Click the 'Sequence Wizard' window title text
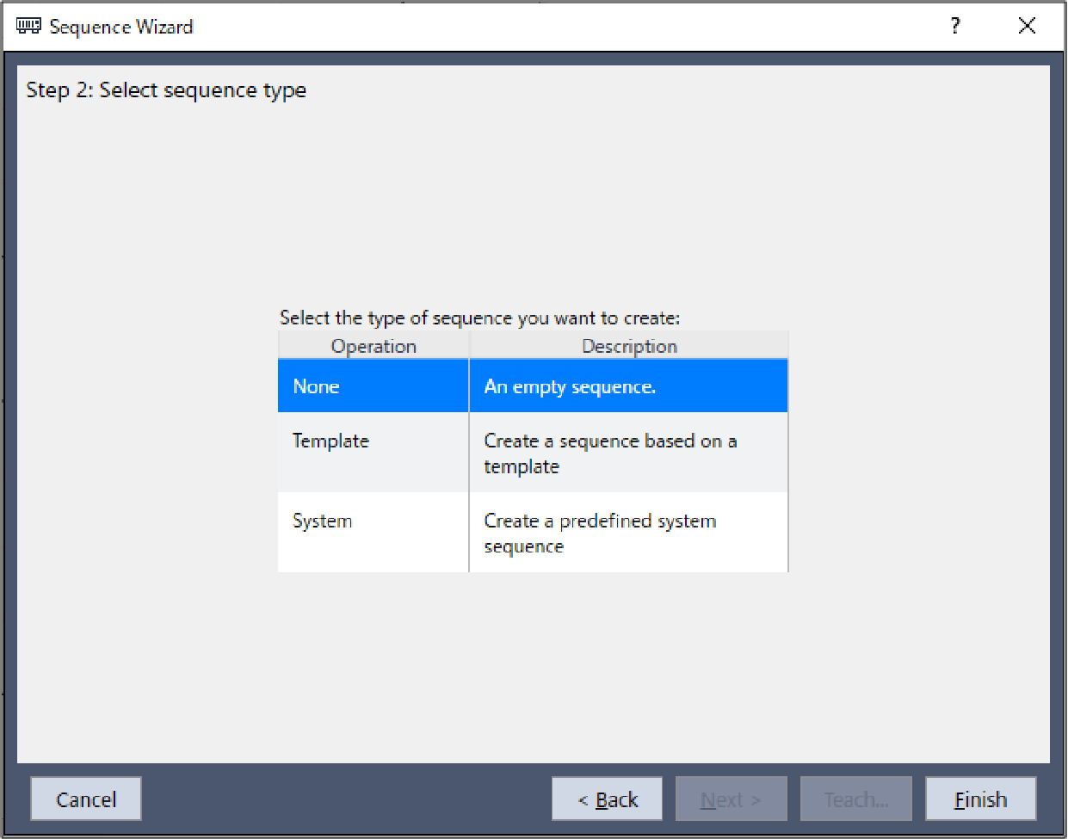The width and height of the screenshot is (1068, 839). (121, 27)
